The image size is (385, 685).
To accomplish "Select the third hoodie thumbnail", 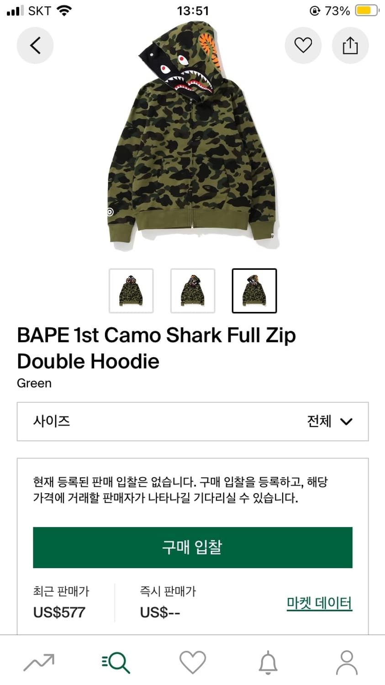I will pos(254,291).
